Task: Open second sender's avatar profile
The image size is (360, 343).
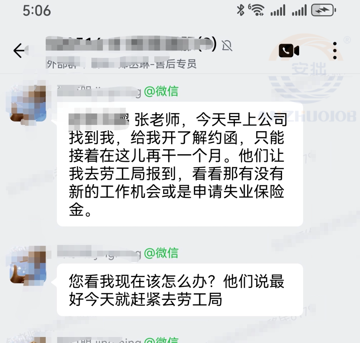Action: [28, 265]
